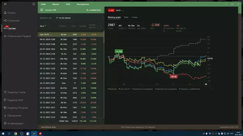Click the red app taskbar icon

tap(40, 134)
